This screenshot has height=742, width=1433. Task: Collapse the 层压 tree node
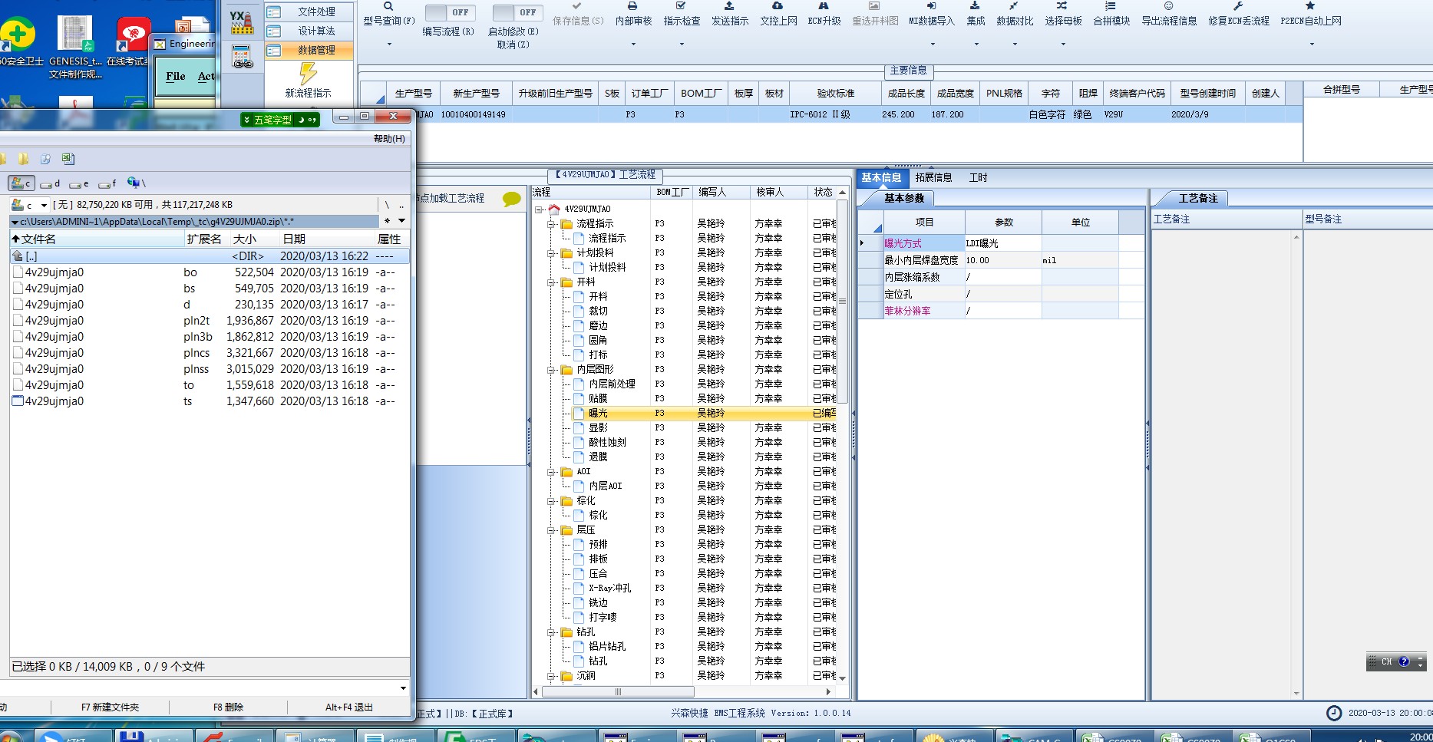tap(551, 530)
